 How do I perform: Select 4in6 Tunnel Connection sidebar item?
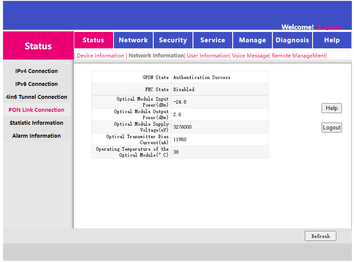pos(36,97)
